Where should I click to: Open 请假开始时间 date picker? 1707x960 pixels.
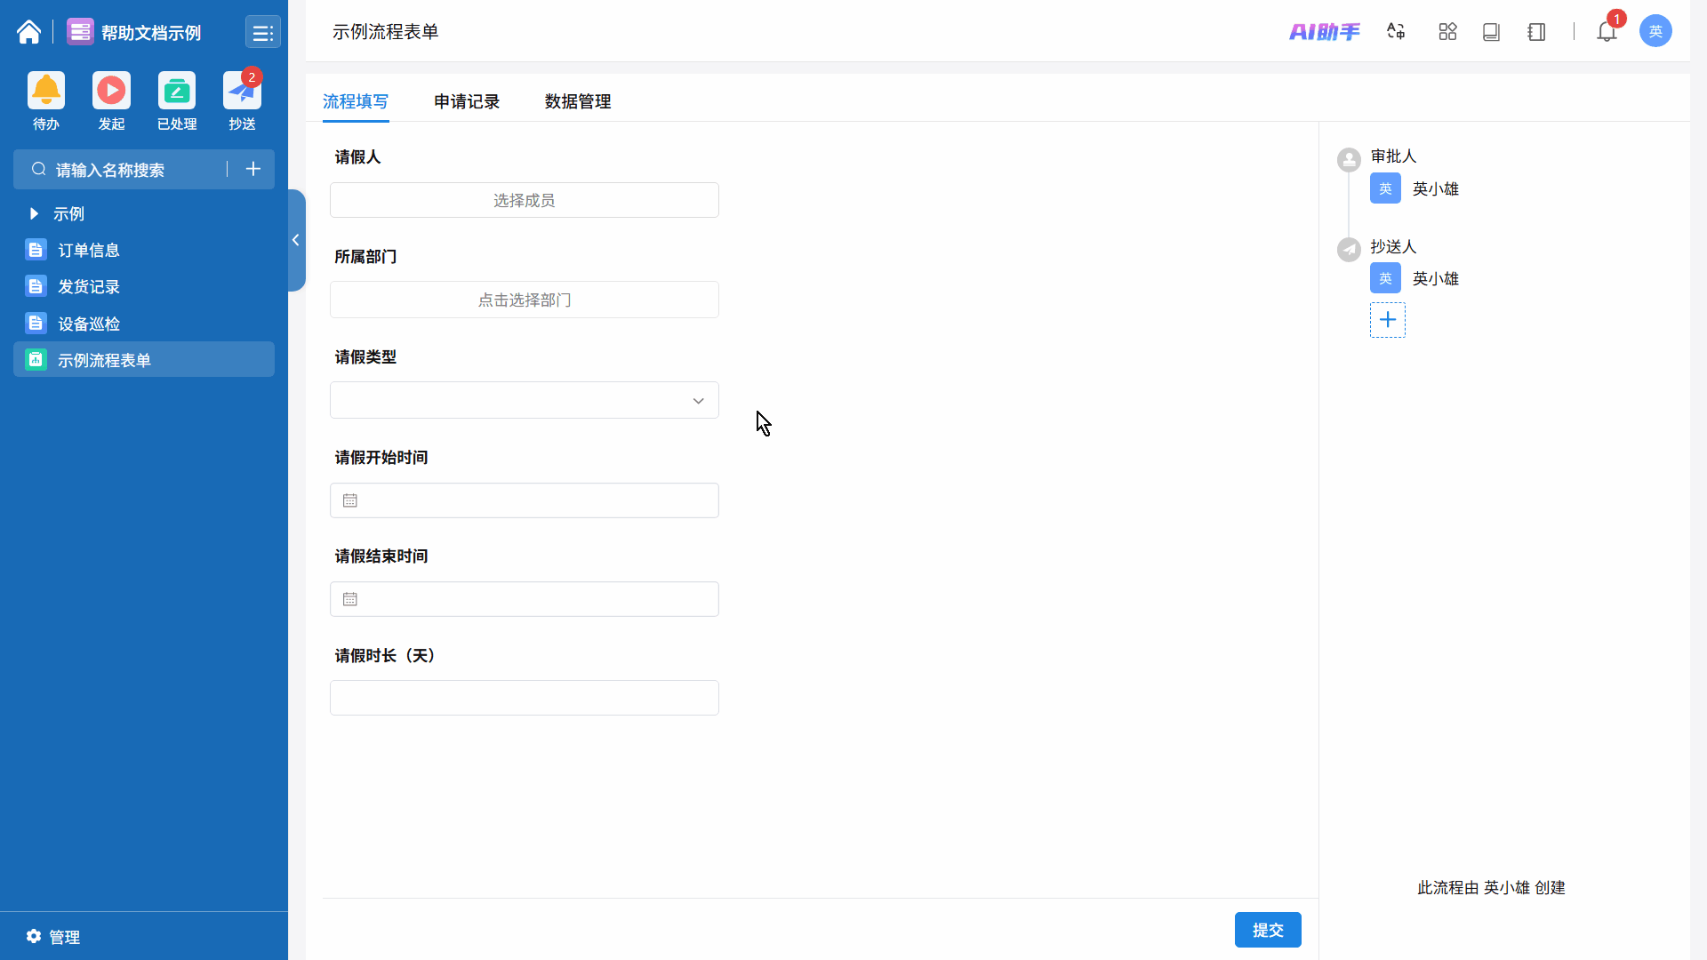click(524, 500)
